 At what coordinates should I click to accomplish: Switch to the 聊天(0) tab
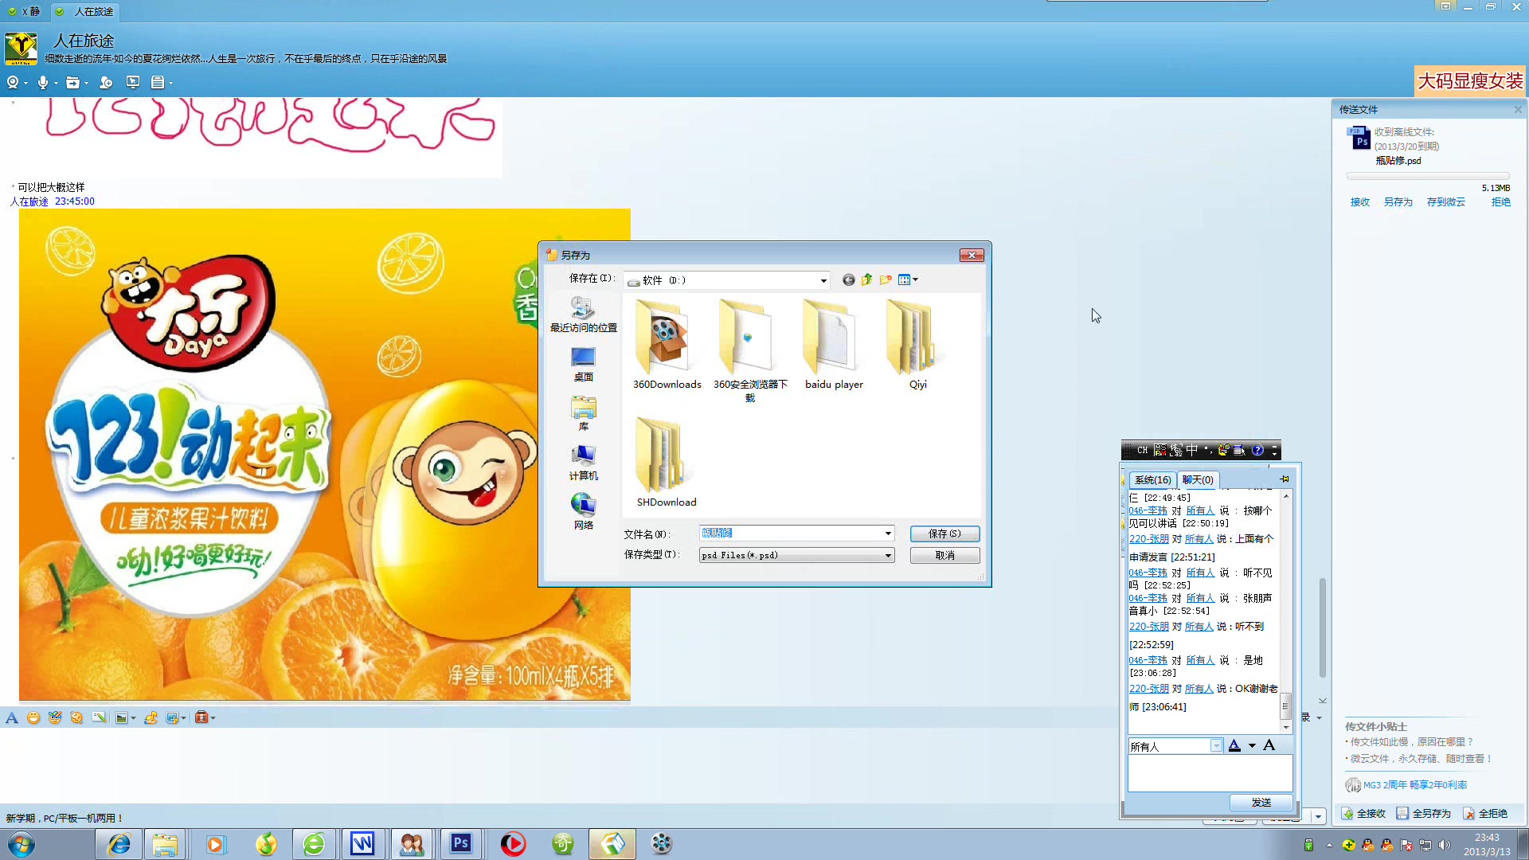(x=1198, y=480)
